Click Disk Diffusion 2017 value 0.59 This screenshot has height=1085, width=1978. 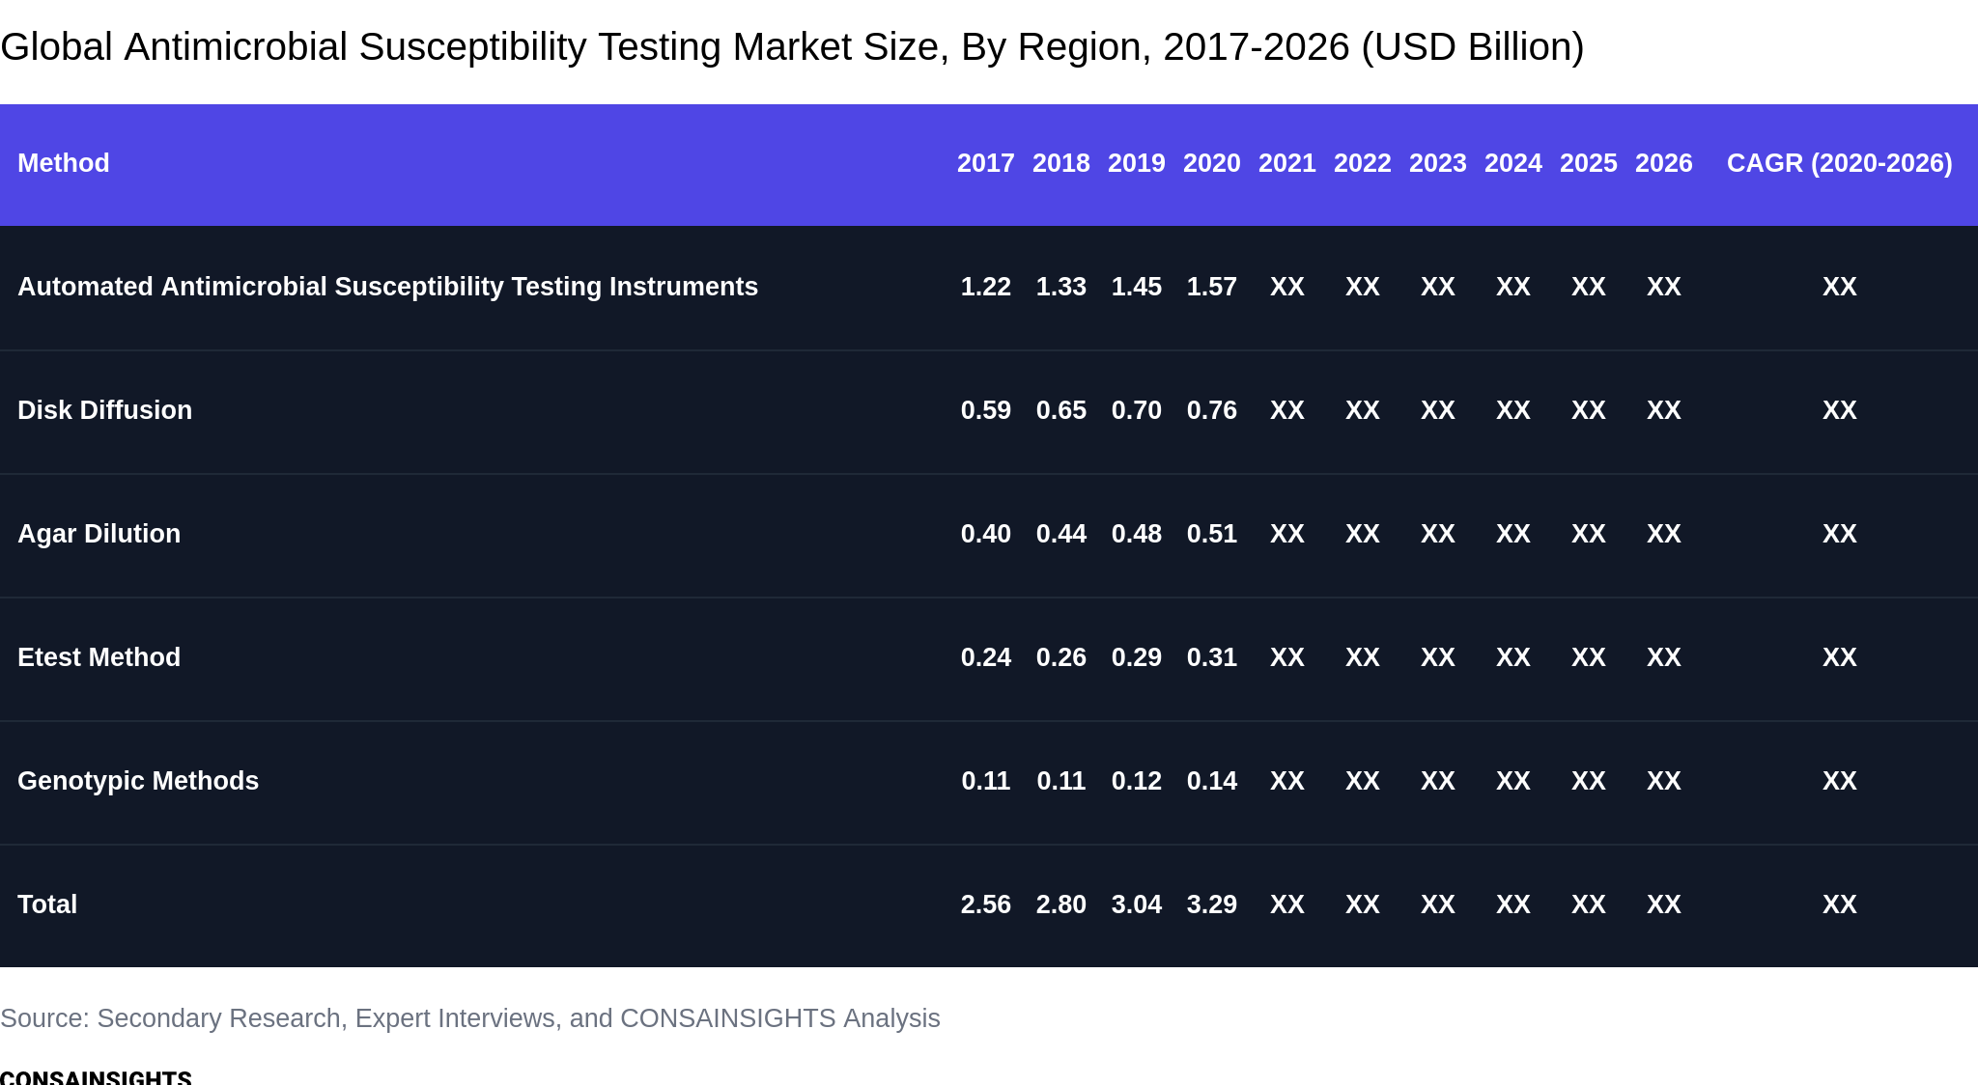tap(986, 410)
